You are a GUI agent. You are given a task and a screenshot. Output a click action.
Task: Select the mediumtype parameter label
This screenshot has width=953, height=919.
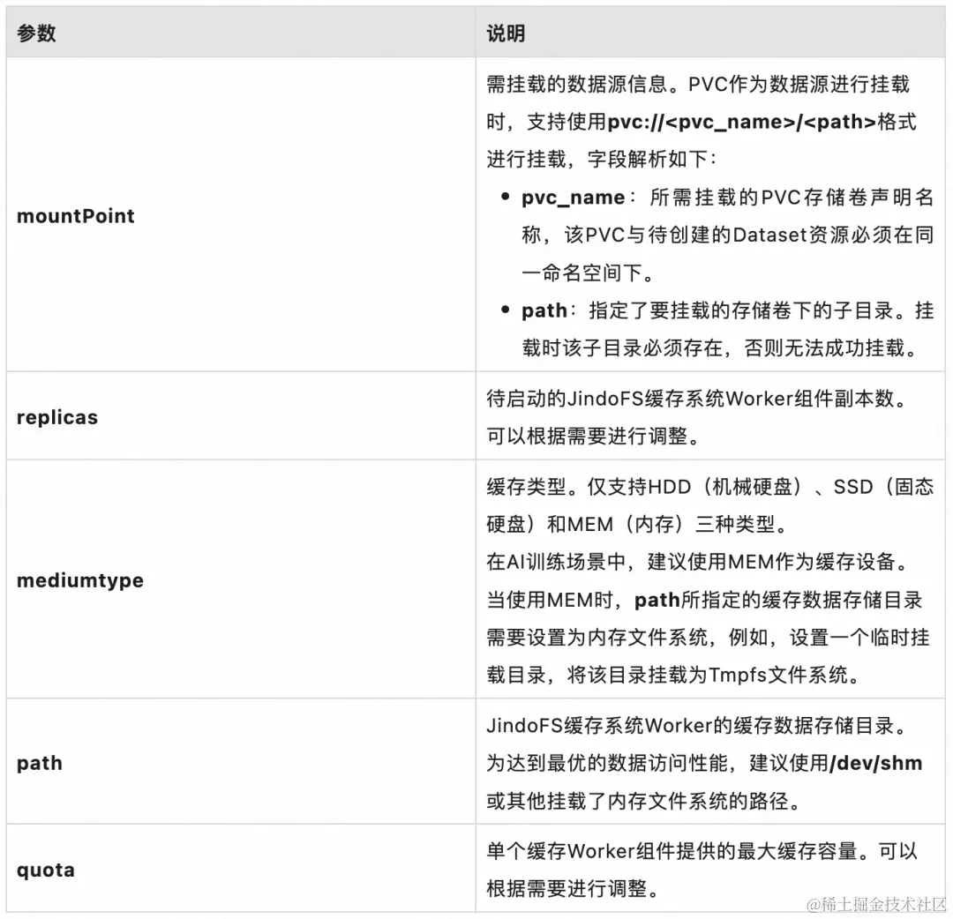click(x=80, y=580)
